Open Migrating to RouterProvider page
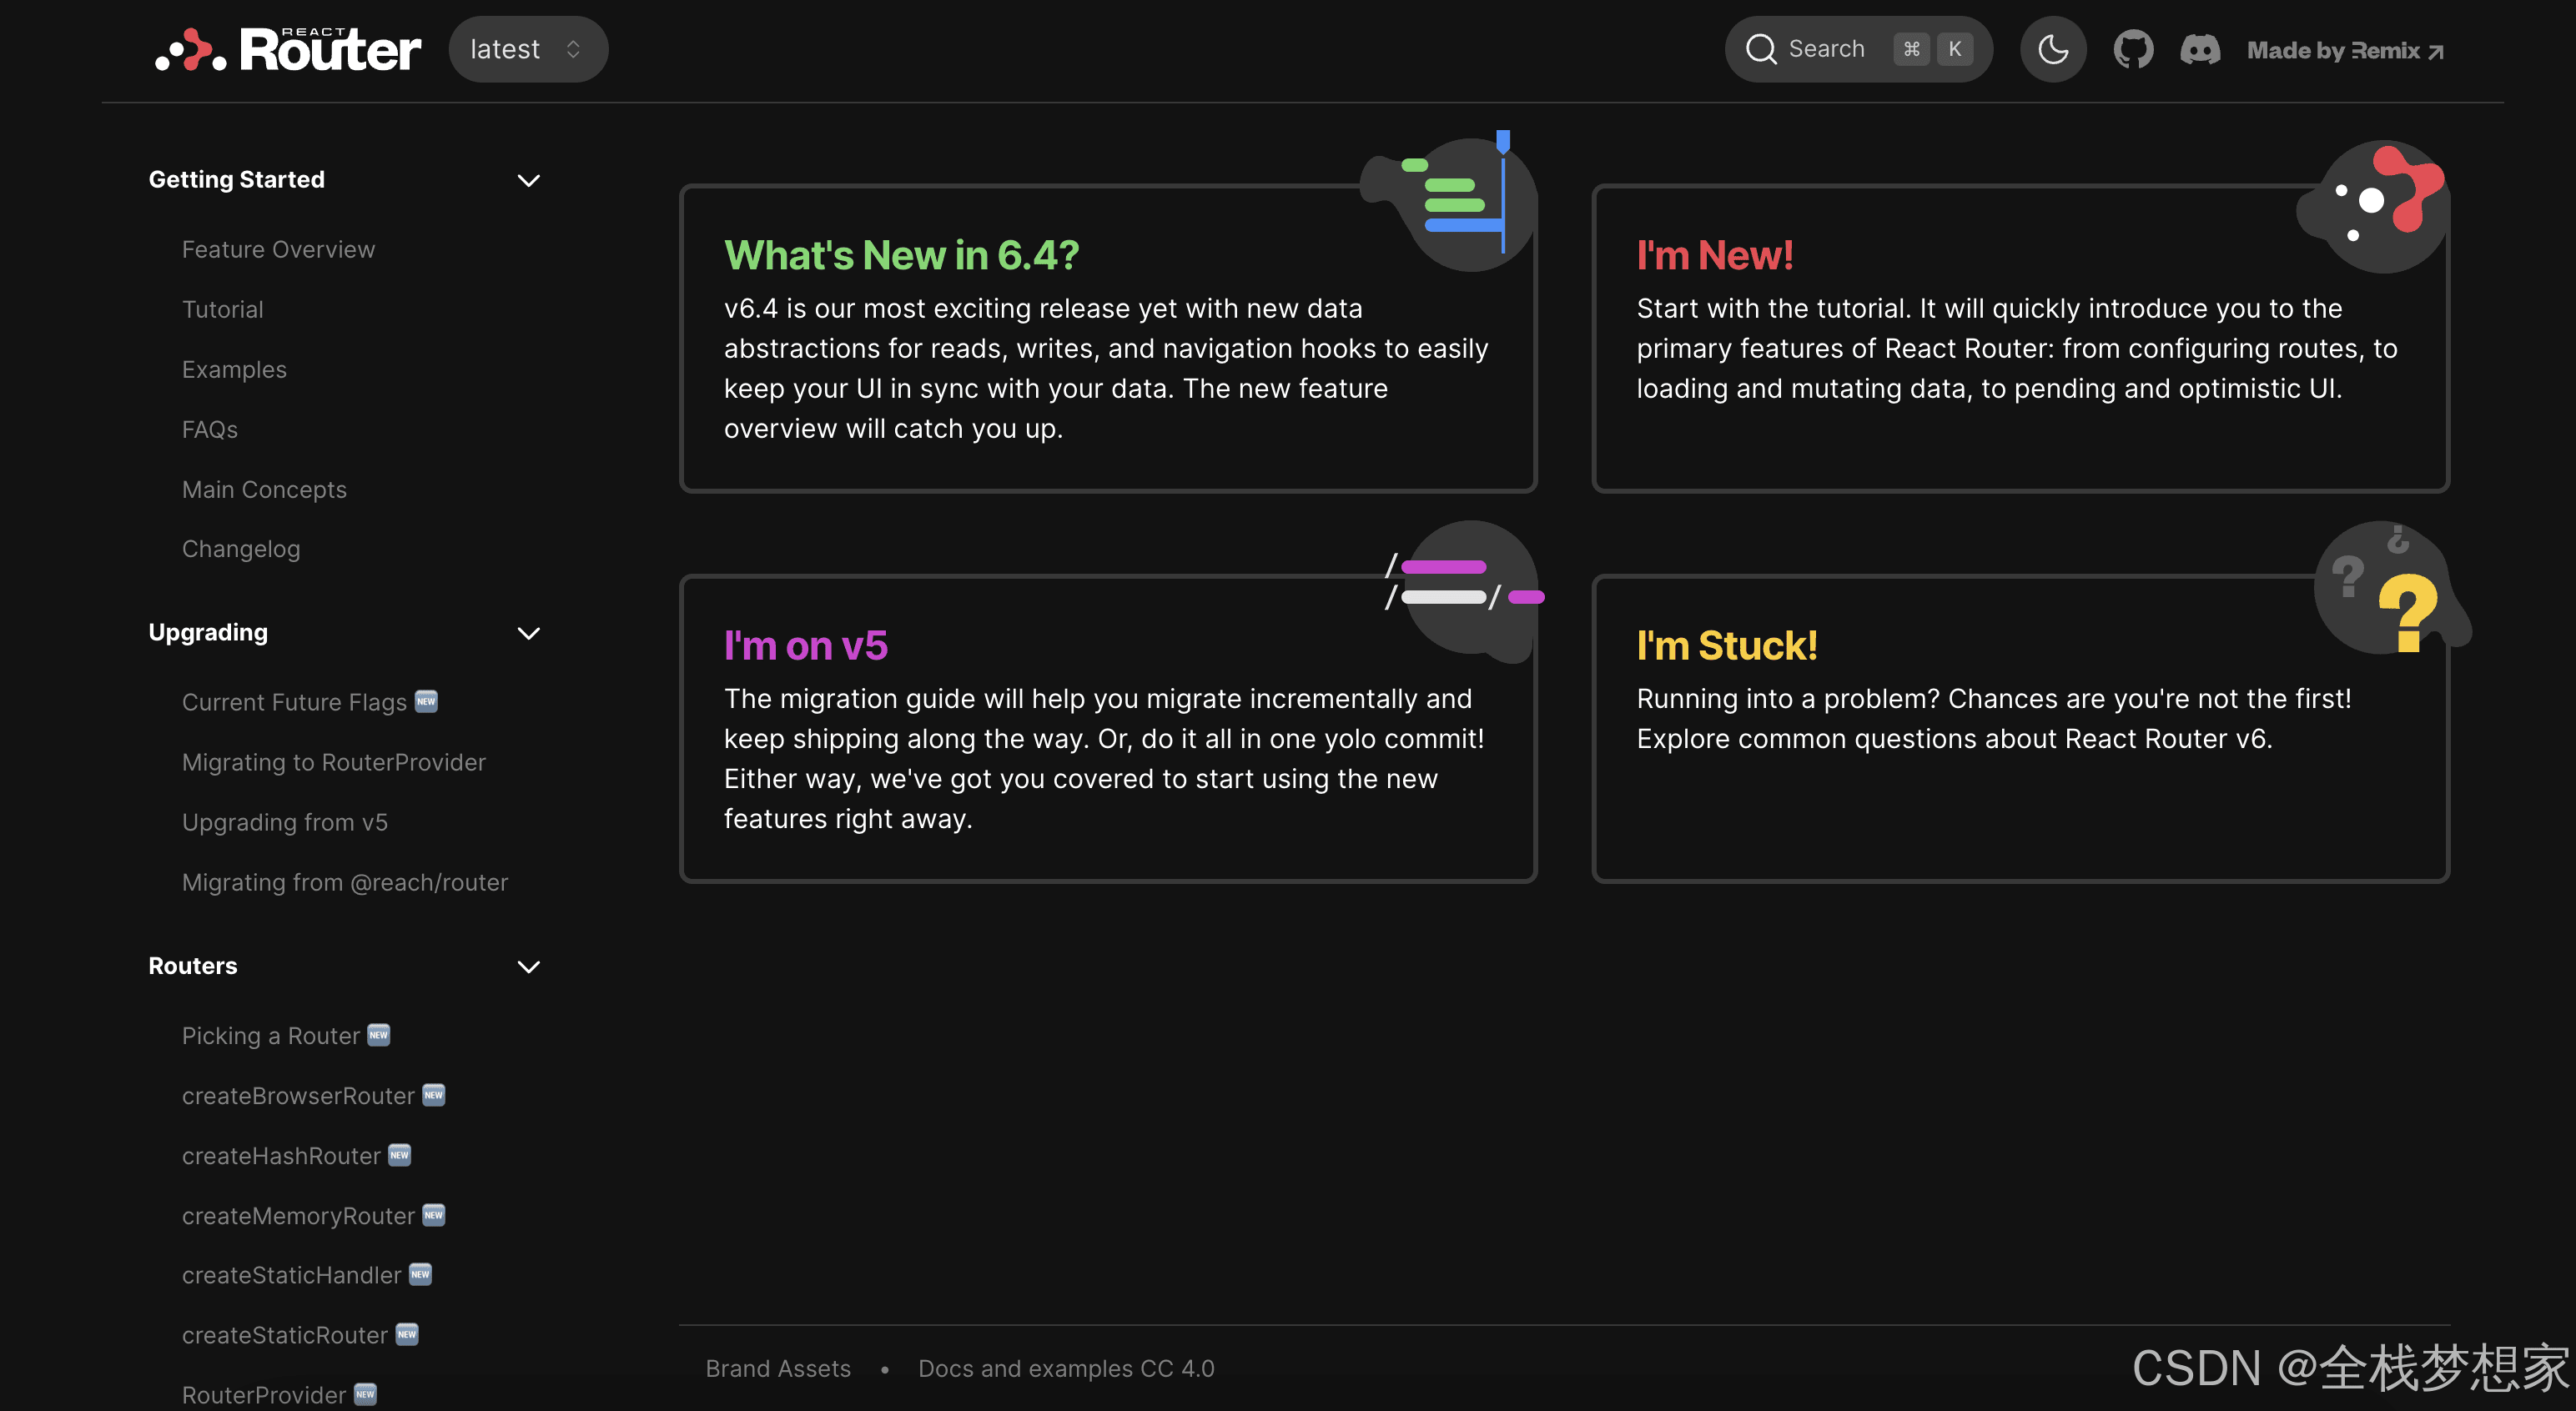The width and height of the screenshot is (2576, 1411). pyautogui.click(x=333, y=762)
